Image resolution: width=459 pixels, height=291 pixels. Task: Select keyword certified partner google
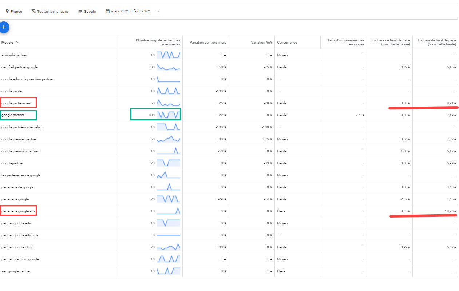20,67
